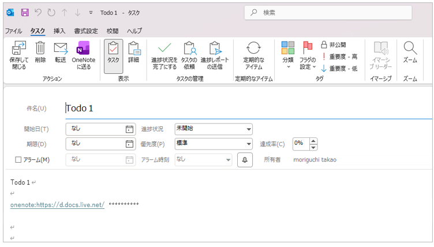Click the alarm sound bell button
Viewport: 434px width, 247px height.
click(245, 160)
